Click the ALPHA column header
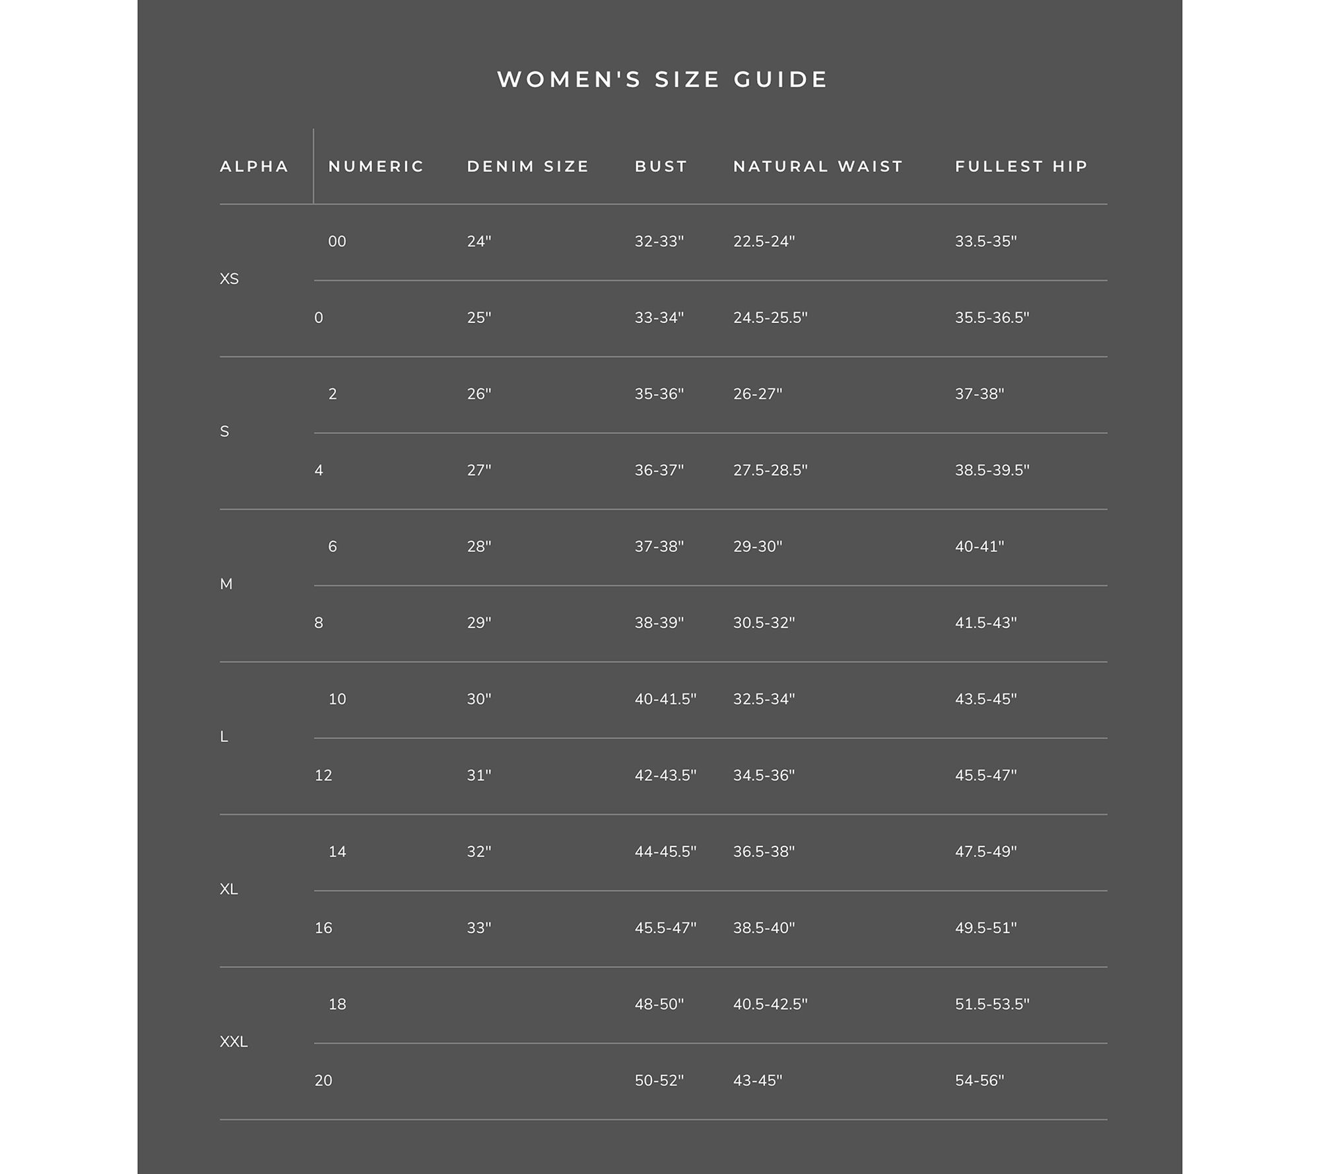Image resolution: width=1320 pixels, height=1174 pixels. (254, 166)
